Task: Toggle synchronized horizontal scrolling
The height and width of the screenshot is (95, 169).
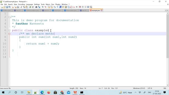Action: (51, 7)
